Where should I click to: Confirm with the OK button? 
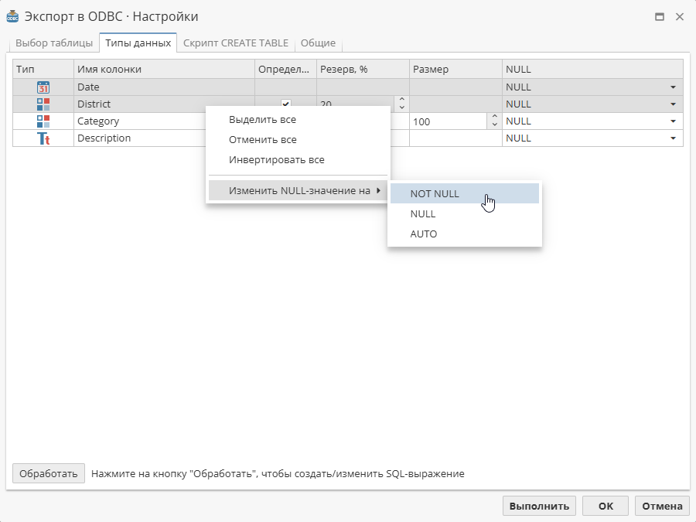pyautogui.click(x=606, y=506)
